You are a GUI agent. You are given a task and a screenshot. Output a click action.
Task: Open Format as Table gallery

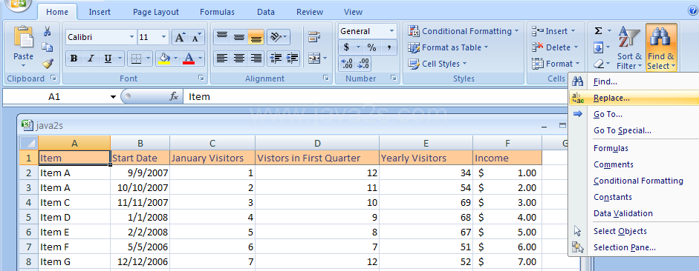(448, 47)
